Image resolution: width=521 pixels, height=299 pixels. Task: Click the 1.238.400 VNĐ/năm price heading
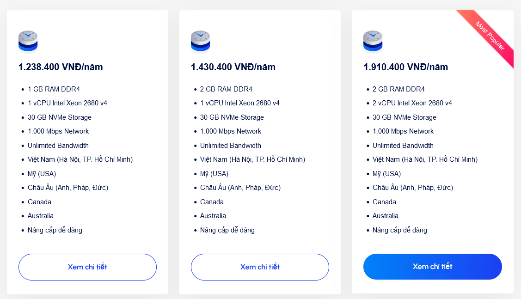(x=61, y=67)
